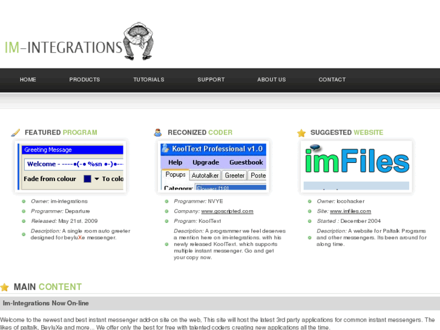The image size is (440, 330).
Task: Select the Im-Integrations Now On-line article title
Action: pos(46,303)
